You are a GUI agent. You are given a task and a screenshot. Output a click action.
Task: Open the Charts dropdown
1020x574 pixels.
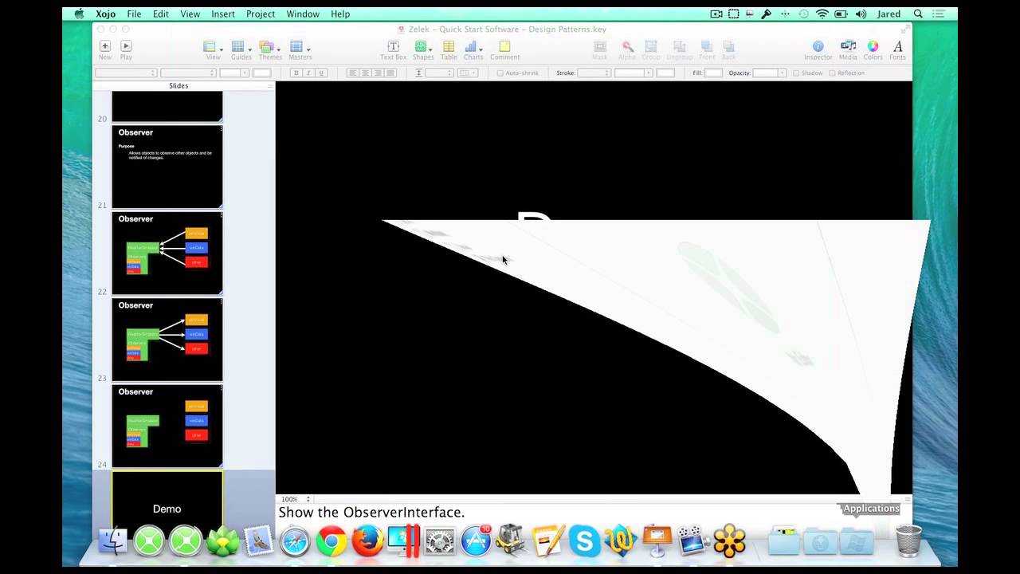[x=473, y=49]
